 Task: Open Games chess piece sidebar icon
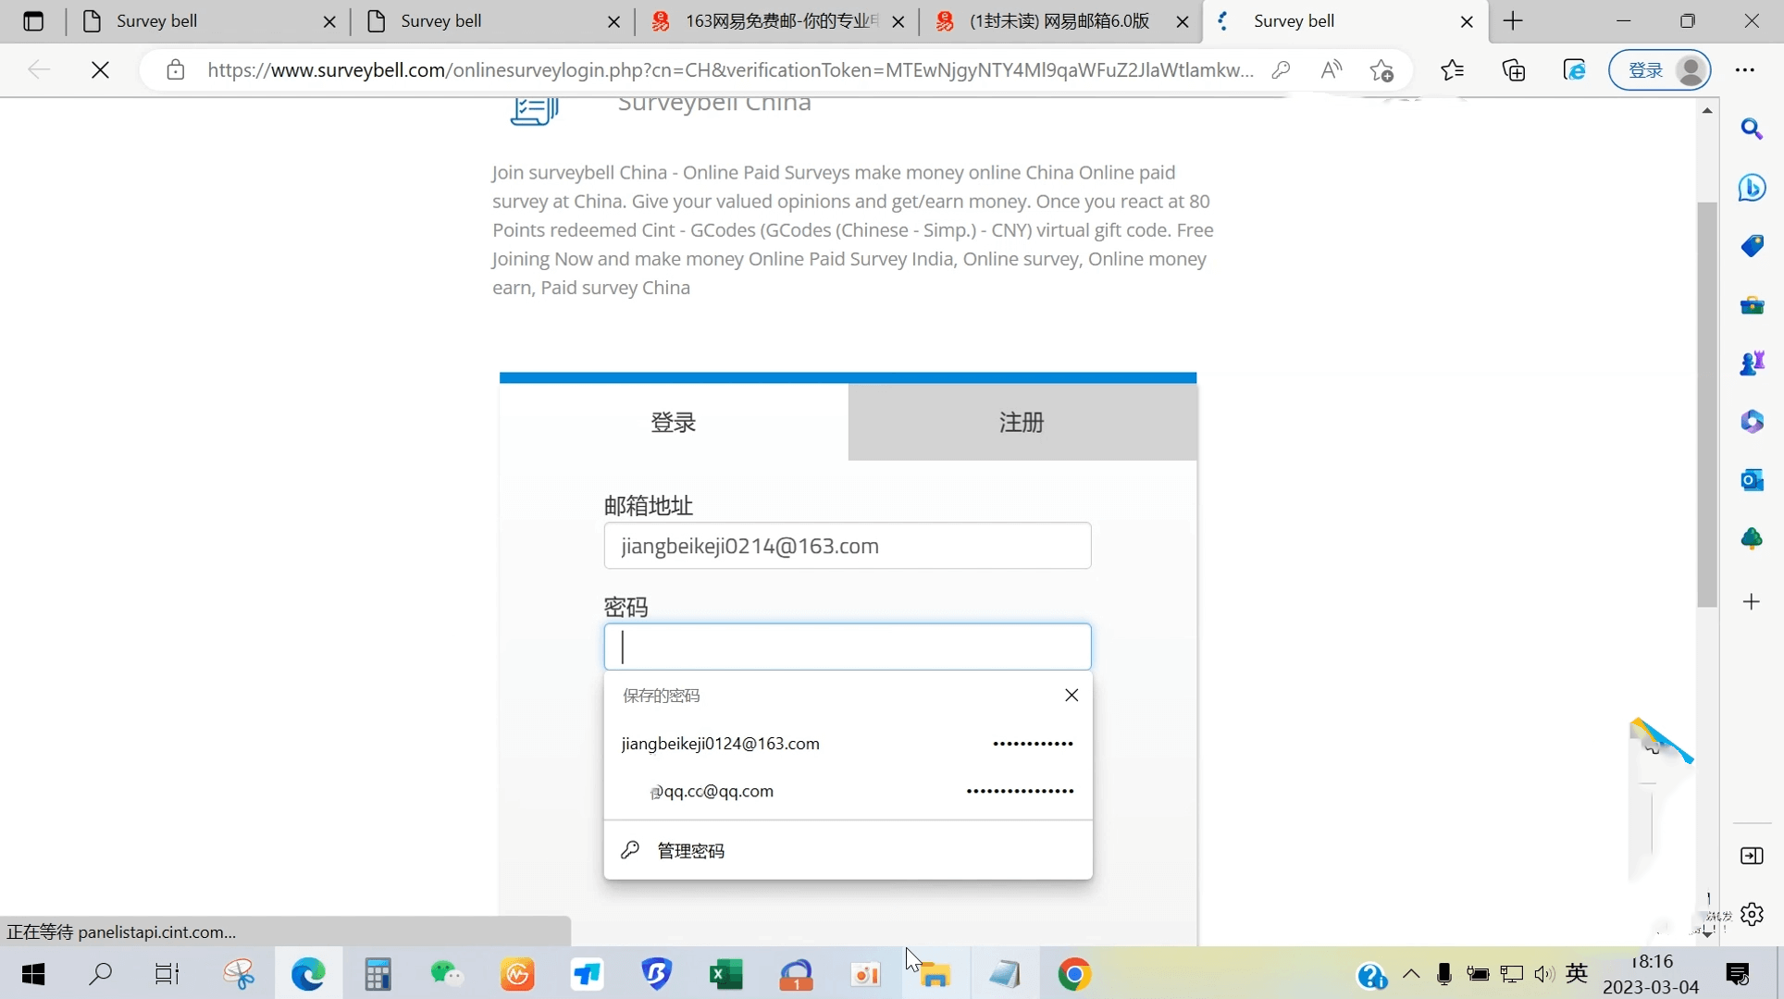tap(1752, 364)
